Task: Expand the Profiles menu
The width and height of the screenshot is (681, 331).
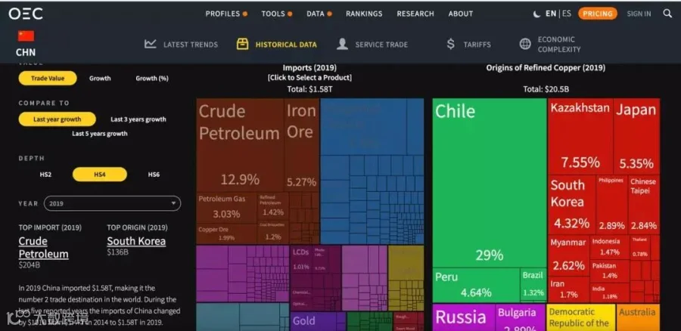Action: (x=226, y=14)
